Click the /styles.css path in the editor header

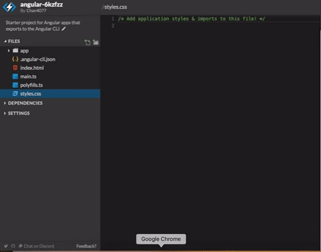pos(114,7)
